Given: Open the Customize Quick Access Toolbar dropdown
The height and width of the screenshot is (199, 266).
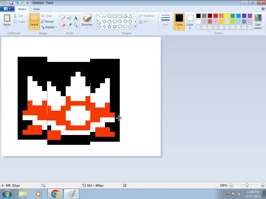Looking at the screenshot, I should [x=28, y=3].
